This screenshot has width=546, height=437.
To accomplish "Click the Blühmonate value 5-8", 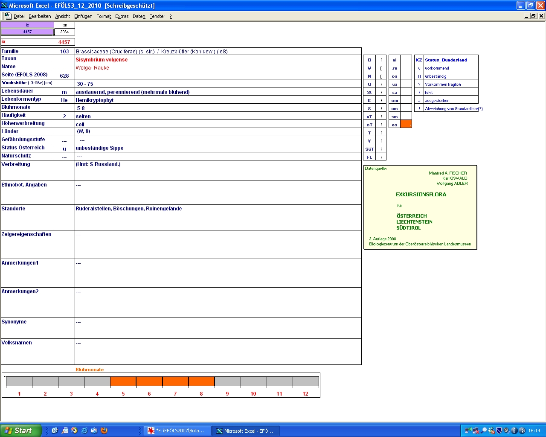I will 81,108.
